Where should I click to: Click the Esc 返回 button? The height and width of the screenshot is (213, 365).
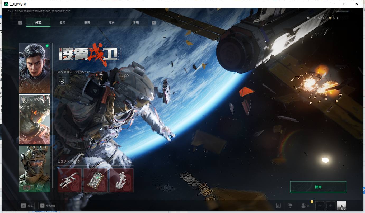(x=27, y=206)
